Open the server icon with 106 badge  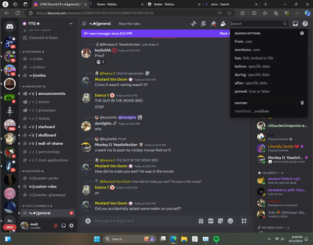coord(9,125)
